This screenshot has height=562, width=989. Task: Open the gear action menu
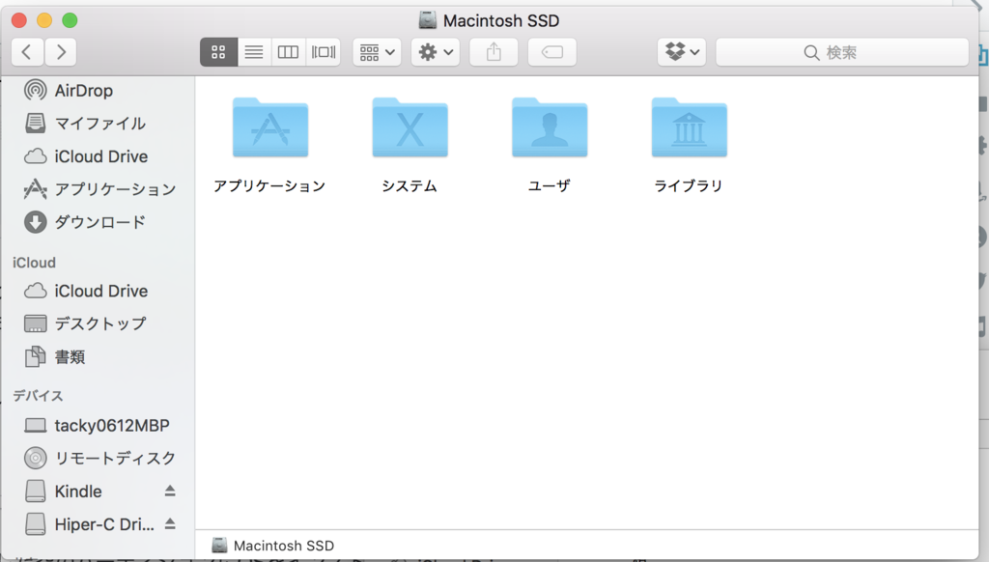coord(436,52)
